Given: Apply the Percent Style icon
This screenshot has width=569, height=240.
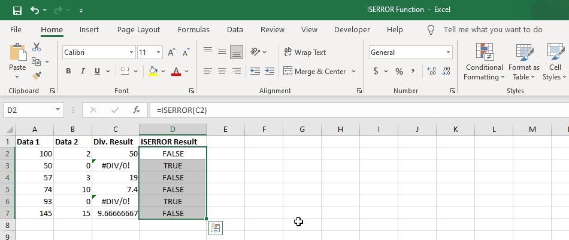Looking at the screenshot, I should pyautogui.click(x=399, y=71).
